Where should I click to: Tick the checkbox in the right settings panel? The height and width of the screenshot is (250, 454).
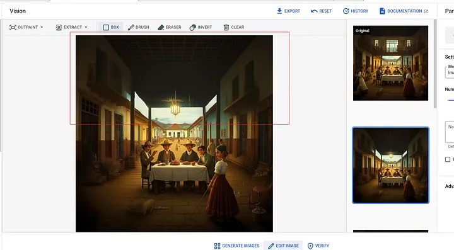pos(448,159)
